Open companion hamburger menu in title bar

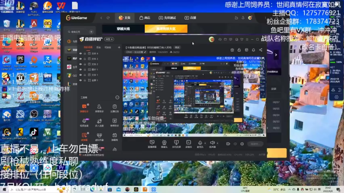point(247,39)
